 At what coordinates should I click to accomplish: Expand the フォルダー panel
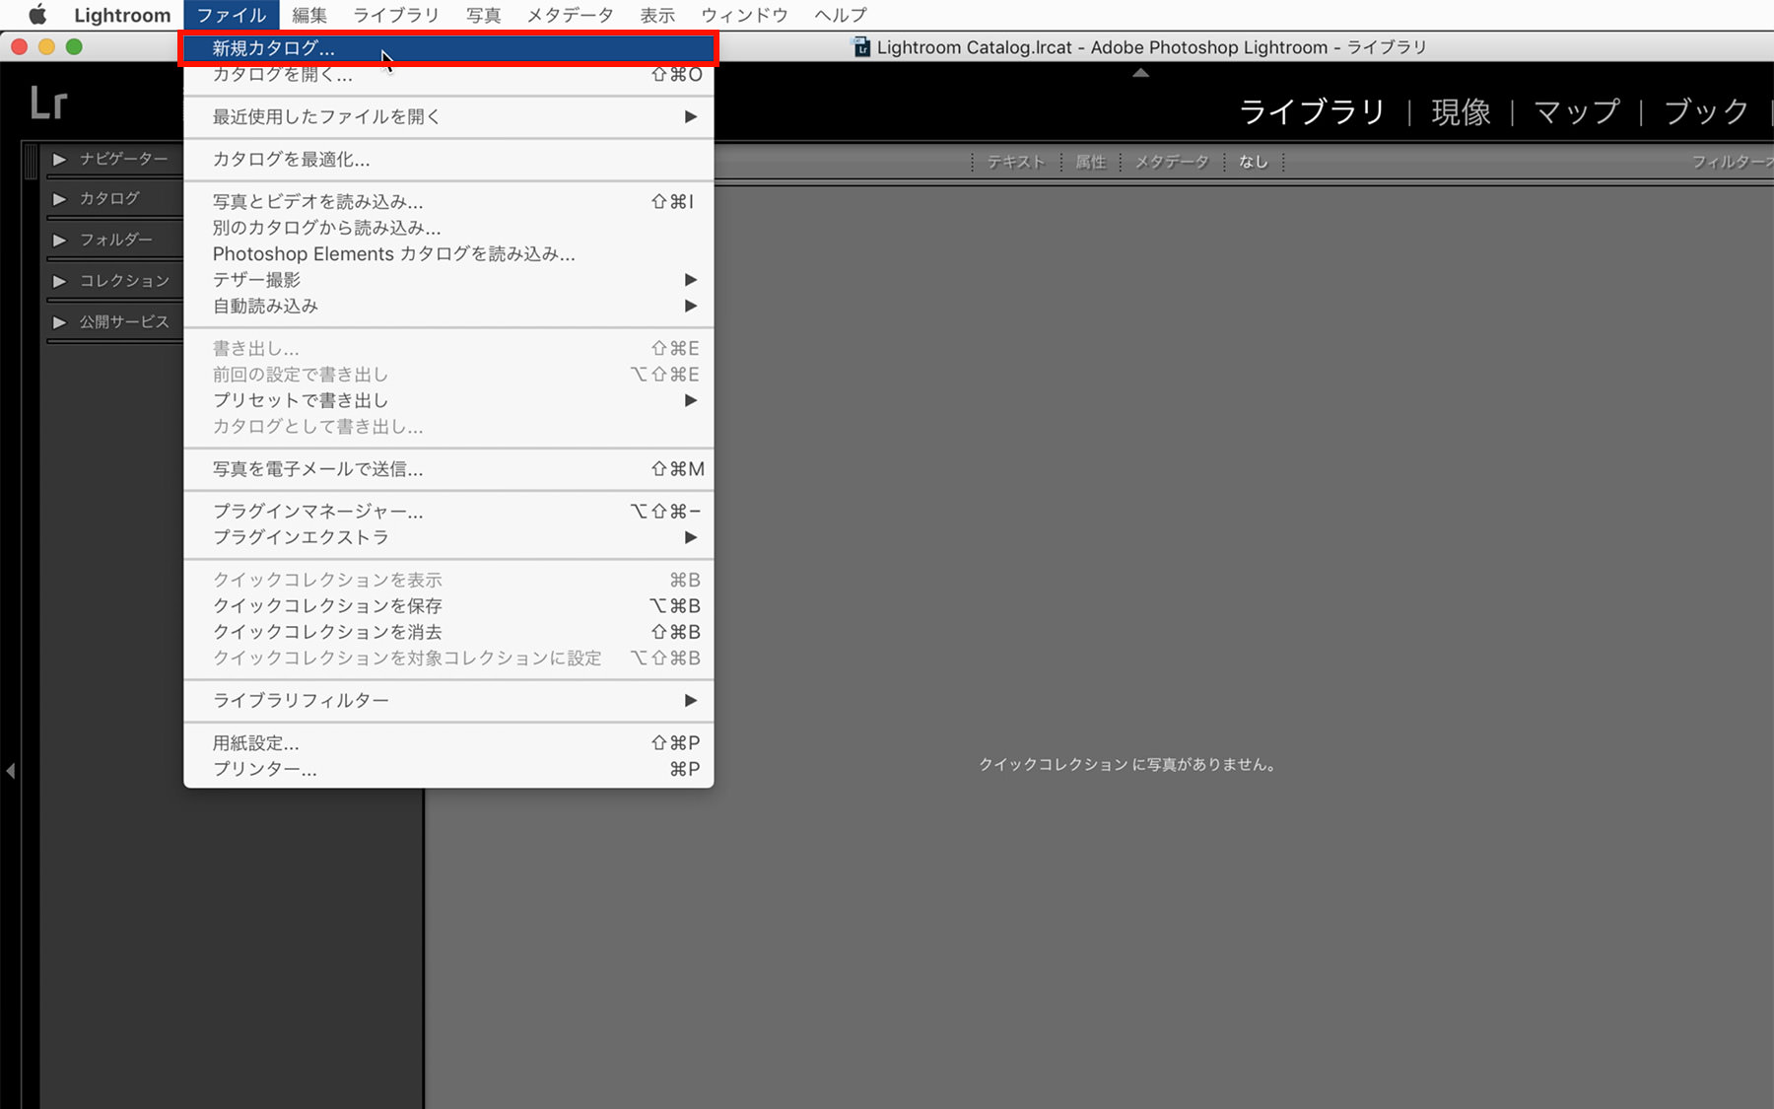coord(60,241)
